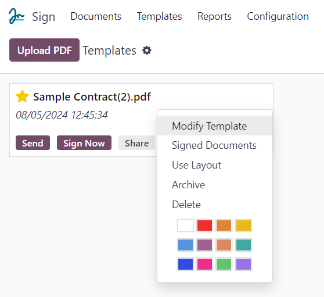Pick the teal color swatch
The image size is (324, 297).
click(244, 245)
